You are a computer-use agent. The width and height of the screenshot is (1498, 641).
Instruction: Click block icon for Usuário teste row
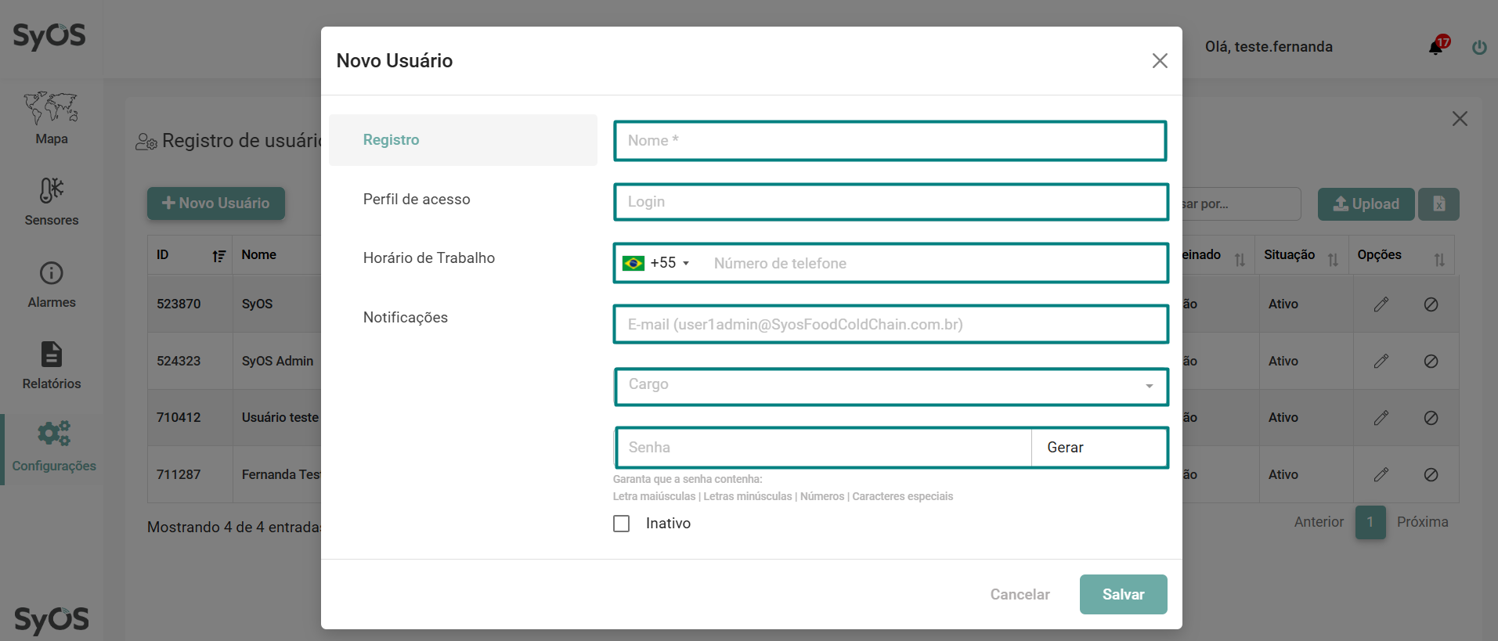[x=1431, y=418]
